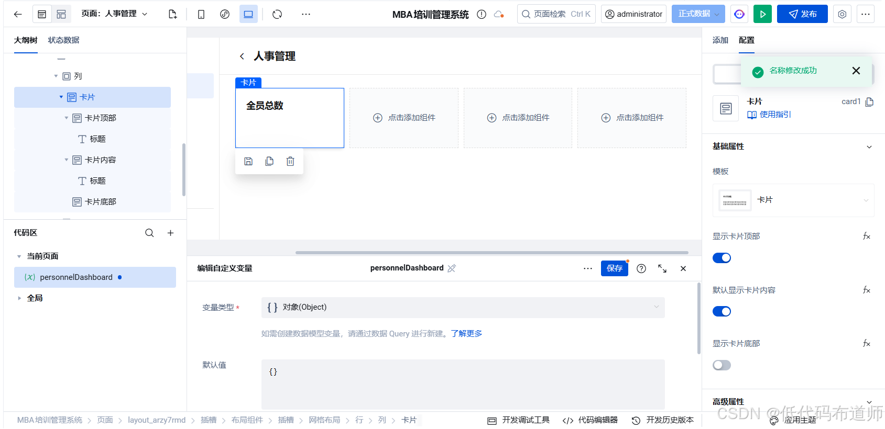The width and height of the screenshot is (885, 429).
Task: Click the 页面检索 search box
Action: point(556,14)
